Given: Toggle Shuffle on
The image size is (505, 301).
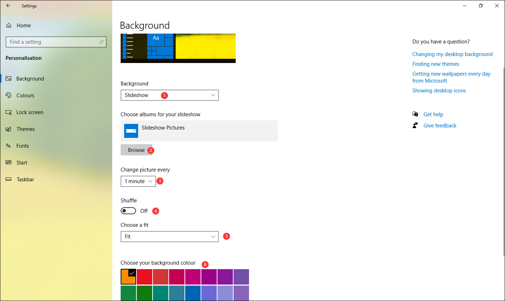Looking at the screenshot, I should 128,210.
